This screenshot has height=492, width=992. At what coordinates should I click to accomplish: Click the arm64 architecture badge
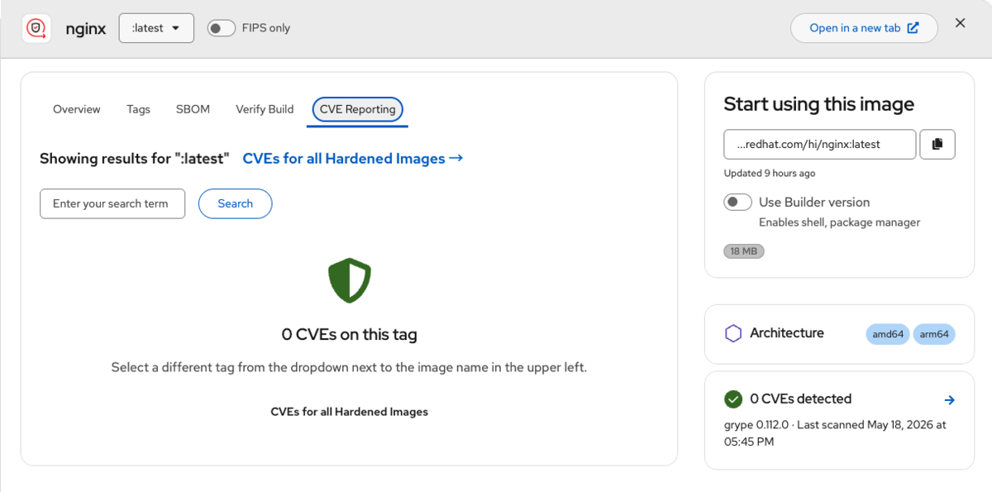tap(934, 334)
